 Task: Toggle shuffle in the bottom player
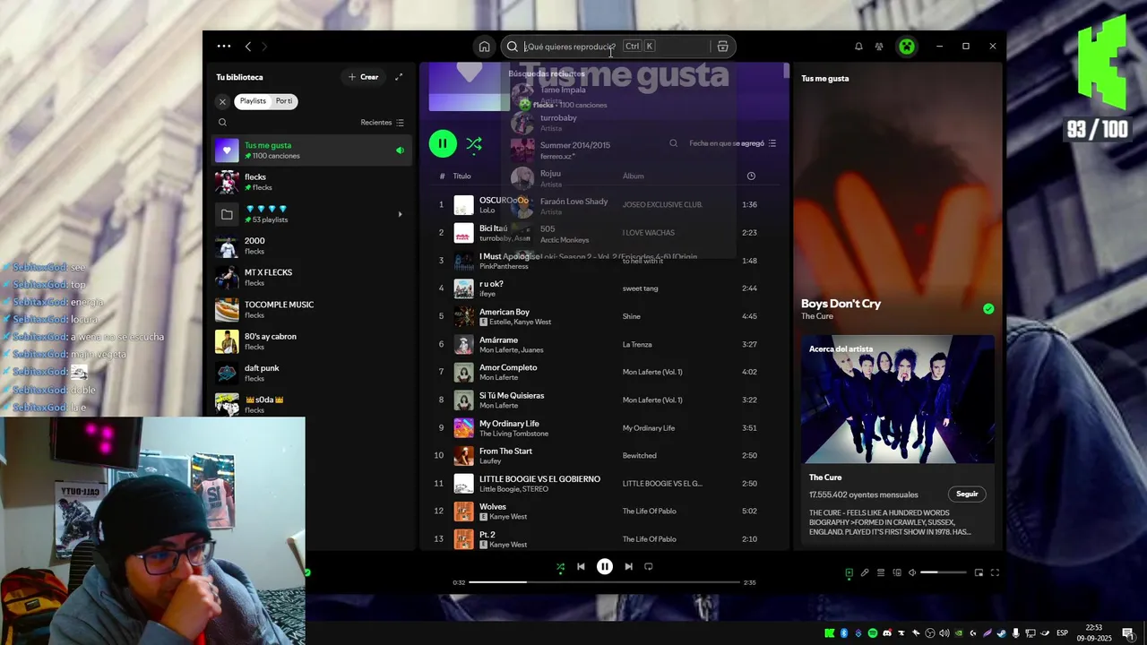(560, 566)
